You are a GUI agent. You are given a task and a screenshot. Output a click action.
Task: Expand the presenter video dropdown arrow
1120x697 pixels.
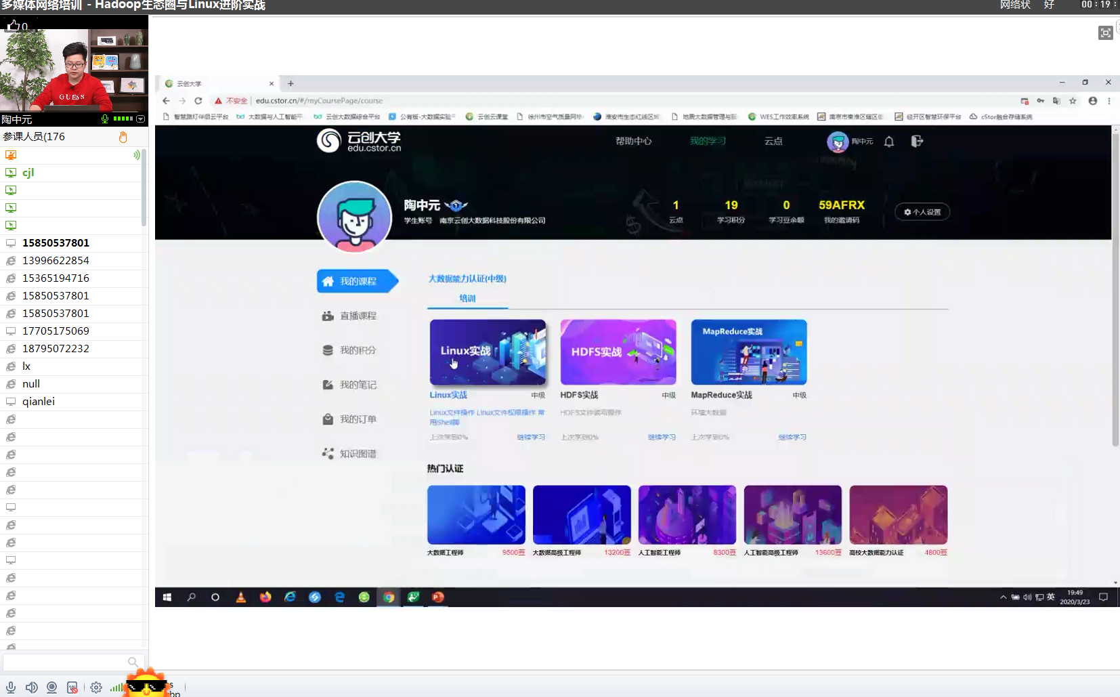(141, 119)
